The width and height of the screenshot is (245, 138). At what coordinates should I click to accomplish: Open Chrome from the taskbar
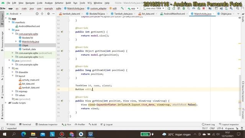tap(72, 134)
